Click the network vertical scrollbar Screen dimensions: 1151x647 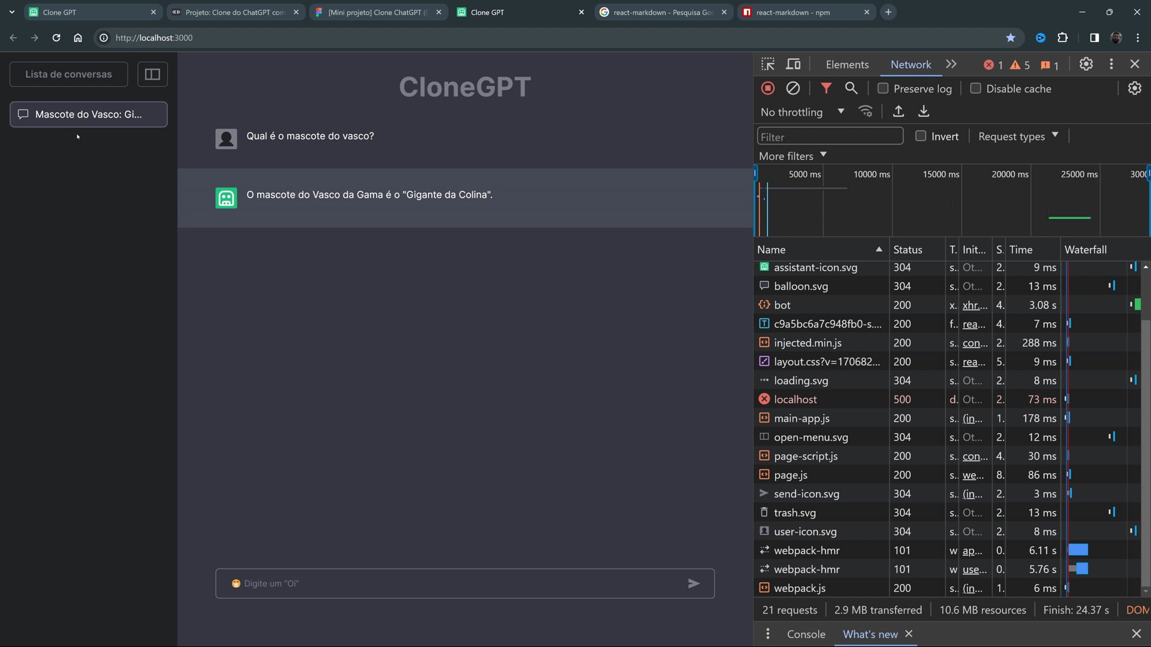(x=1145, y=449)
